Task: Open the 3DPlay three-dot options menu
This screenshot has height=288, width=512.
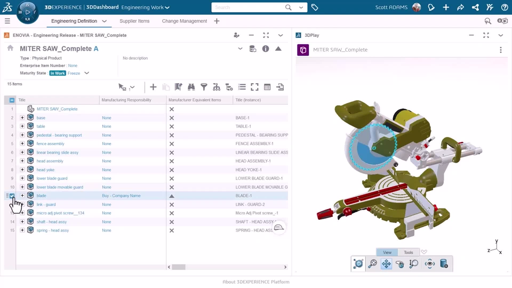Action: 501,50
